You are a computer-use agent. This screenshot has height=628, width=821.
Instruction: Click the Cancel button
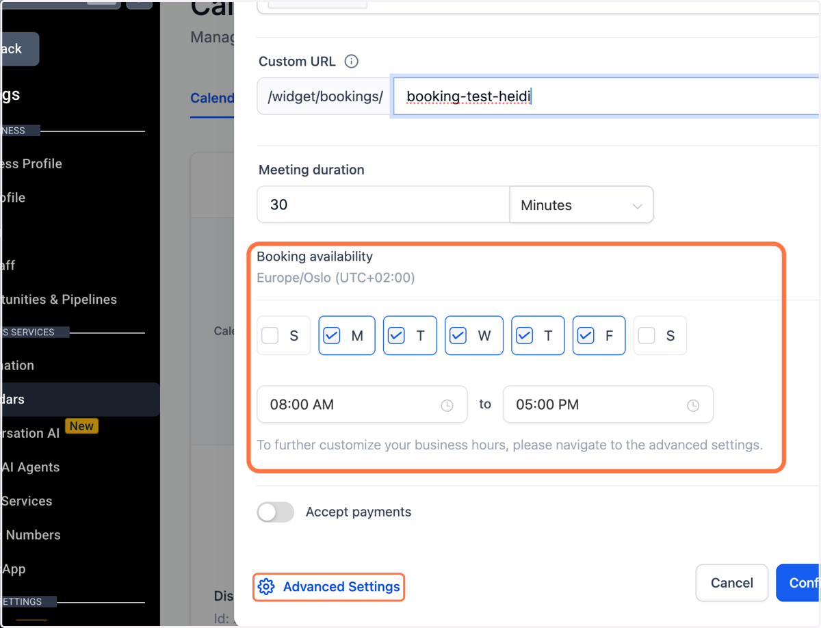point(732,583)
